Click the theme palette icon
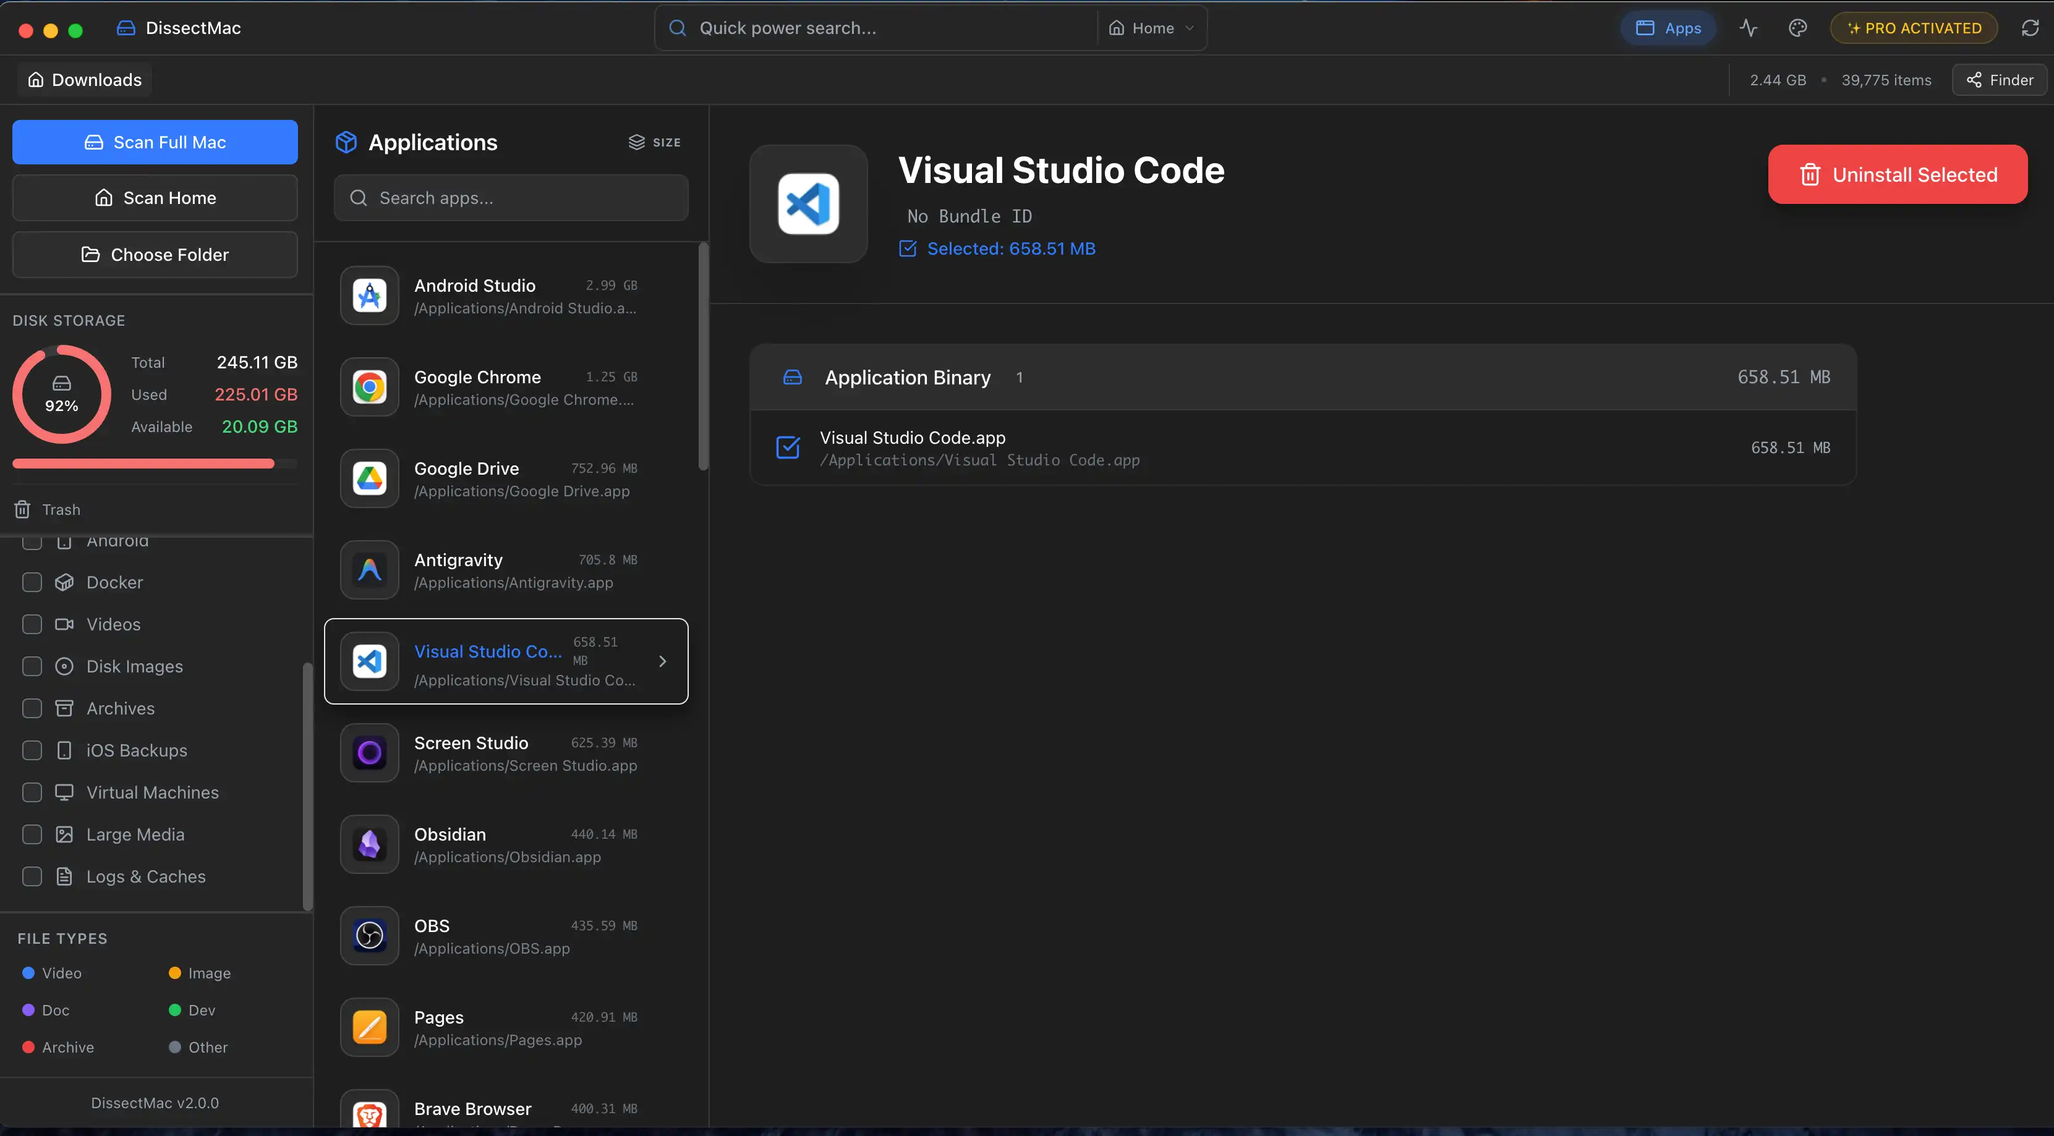2054x1136 pixels. tap(1797, 28)
